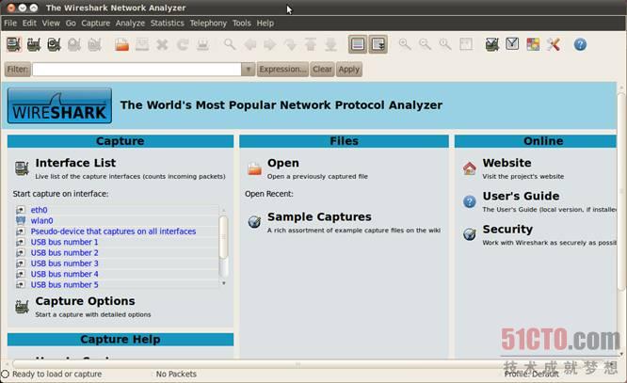Click the Restart capture toolbar icon
The width and height of the screenshot is (627, 383).
(x=94, y=44)
